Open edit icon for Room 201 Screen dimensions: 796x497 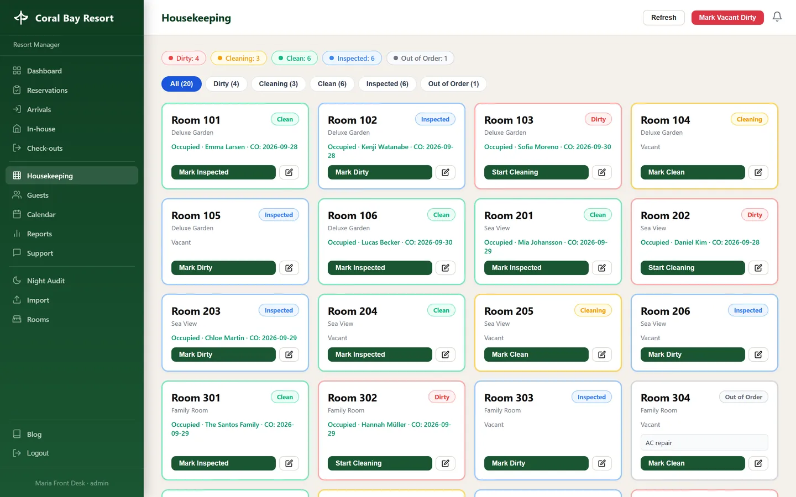coord(602,268)
